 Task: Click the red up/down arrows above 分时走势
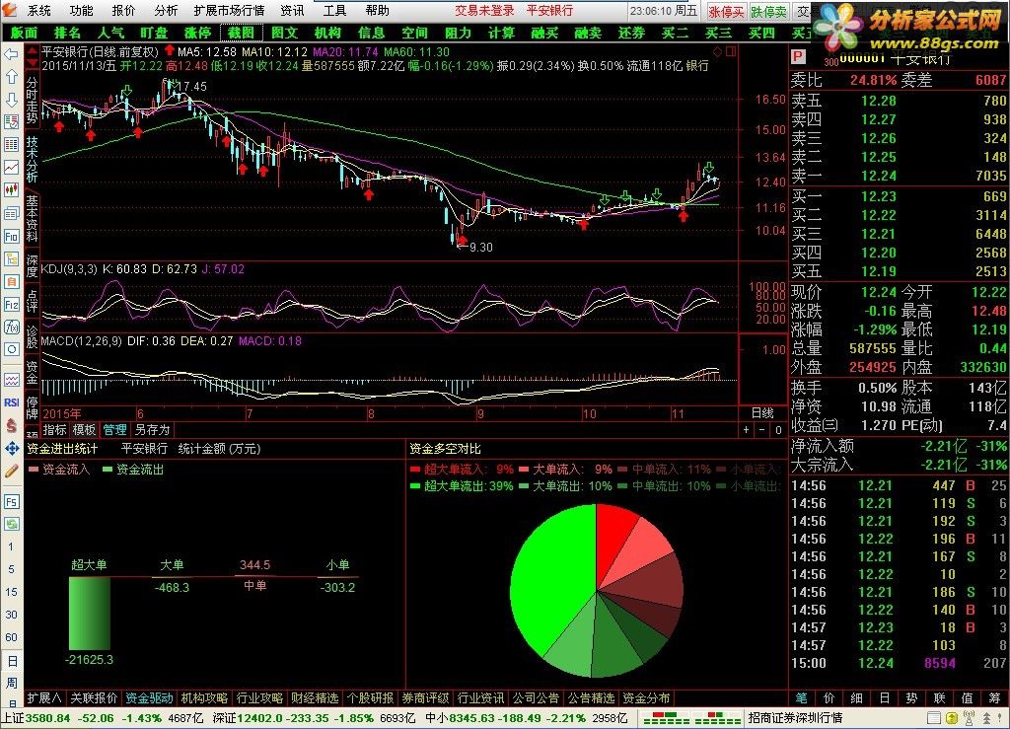pyautogui.click(x=33, y=58)
